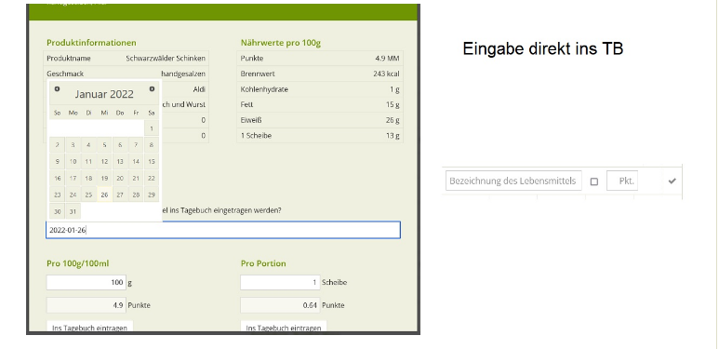The height and width of the screenshot is (349, 719).
Task: Select January 26 in the calendar
Action: (x=104, y=195)
